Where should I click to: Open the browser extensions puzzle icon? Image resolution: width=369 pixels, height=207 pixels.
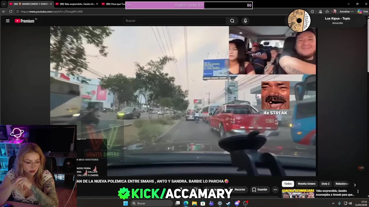pos(312,11)
